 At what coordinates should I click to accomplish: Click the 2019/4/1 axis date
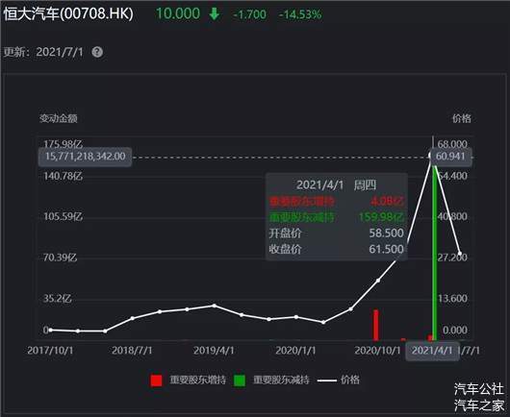(x=214, y=351)
